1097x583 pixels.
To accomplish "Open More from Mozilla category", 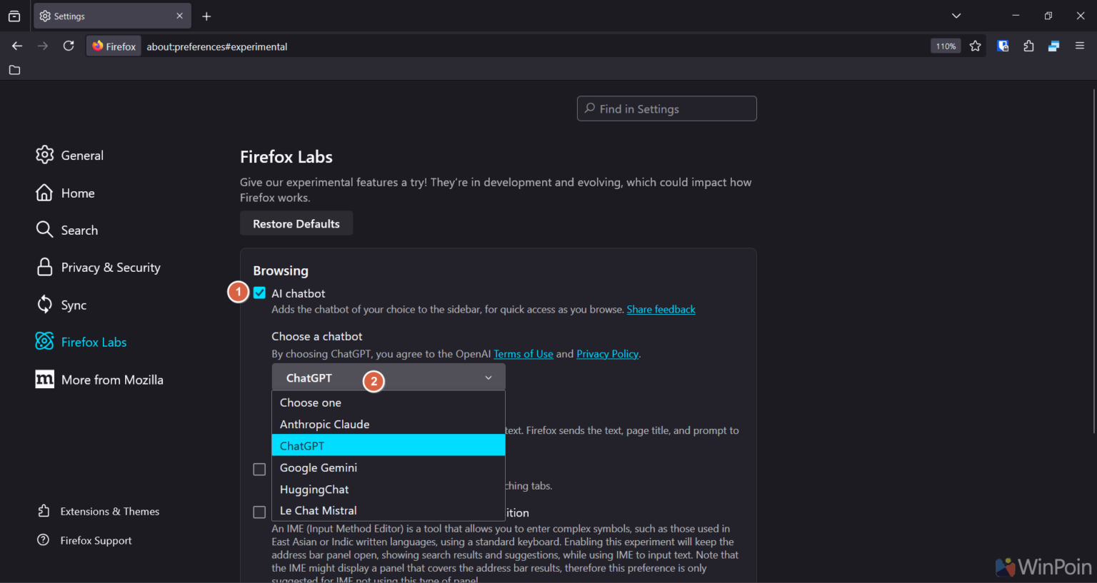I will tap(99, 380).
